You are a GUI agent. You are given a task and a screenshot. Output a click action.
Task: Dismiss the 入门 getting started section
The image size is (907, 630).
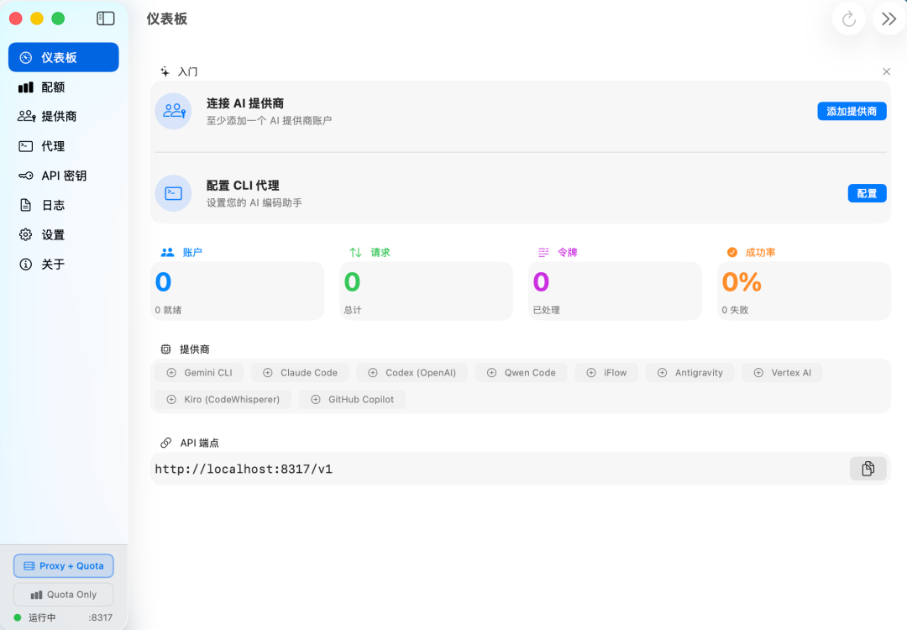click(x=886, y=71)
